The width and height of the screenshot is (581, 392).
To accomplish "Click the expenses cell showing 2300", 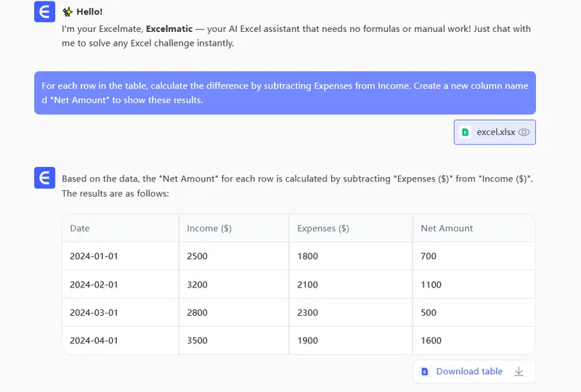I will (308, 313).
